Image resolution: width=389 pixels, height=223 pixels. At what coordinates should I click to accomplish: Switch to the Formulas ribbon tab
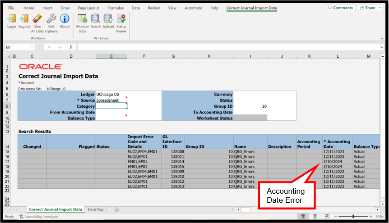click(116, 8)
